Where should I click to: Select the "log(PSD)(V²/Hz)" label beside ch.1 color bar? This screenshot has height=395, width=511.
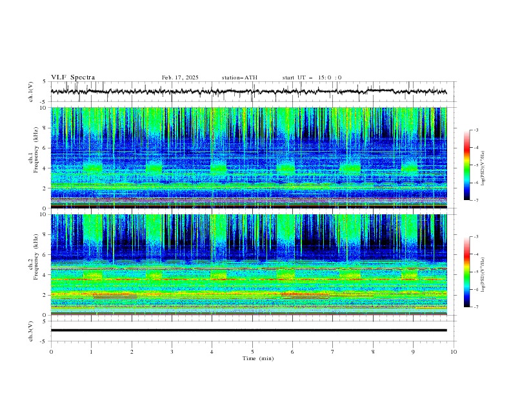click(483, 168)
